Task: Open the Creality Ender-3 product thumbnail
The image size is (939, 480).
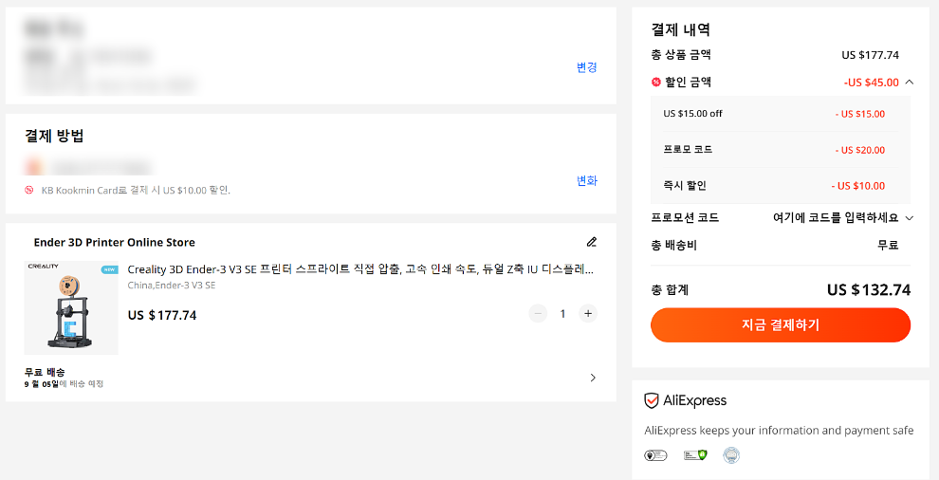Action: (71, 307)
